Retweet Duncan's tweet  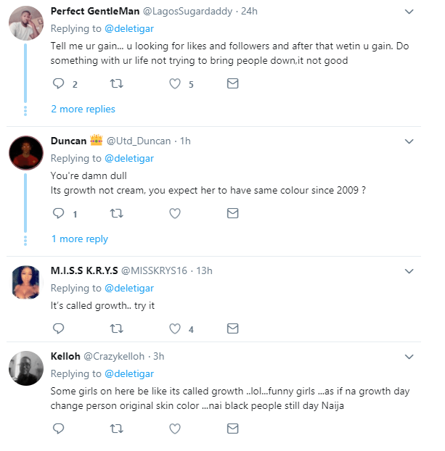(116, 214)
